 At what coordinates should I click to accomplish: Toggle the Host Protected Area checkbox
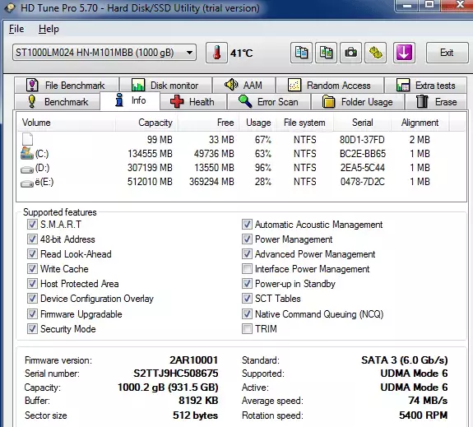tap(32, 283)
